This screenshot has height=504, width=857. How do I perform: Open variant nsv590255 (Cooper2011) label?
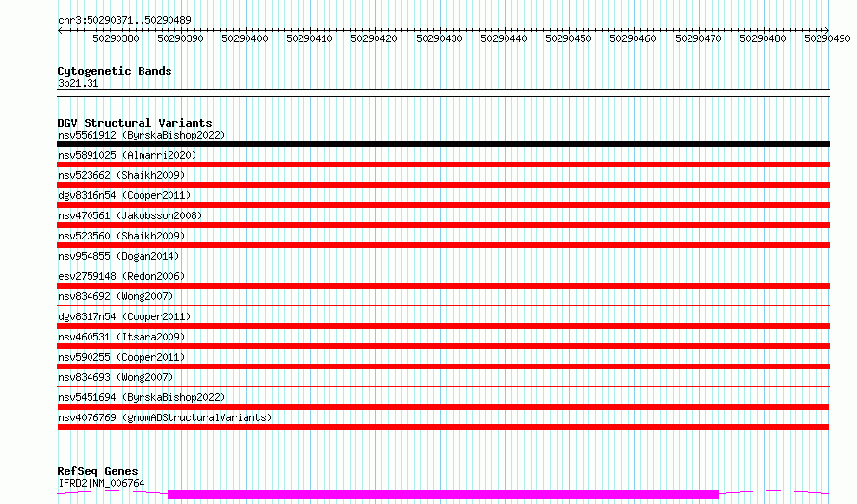point(121,357)
